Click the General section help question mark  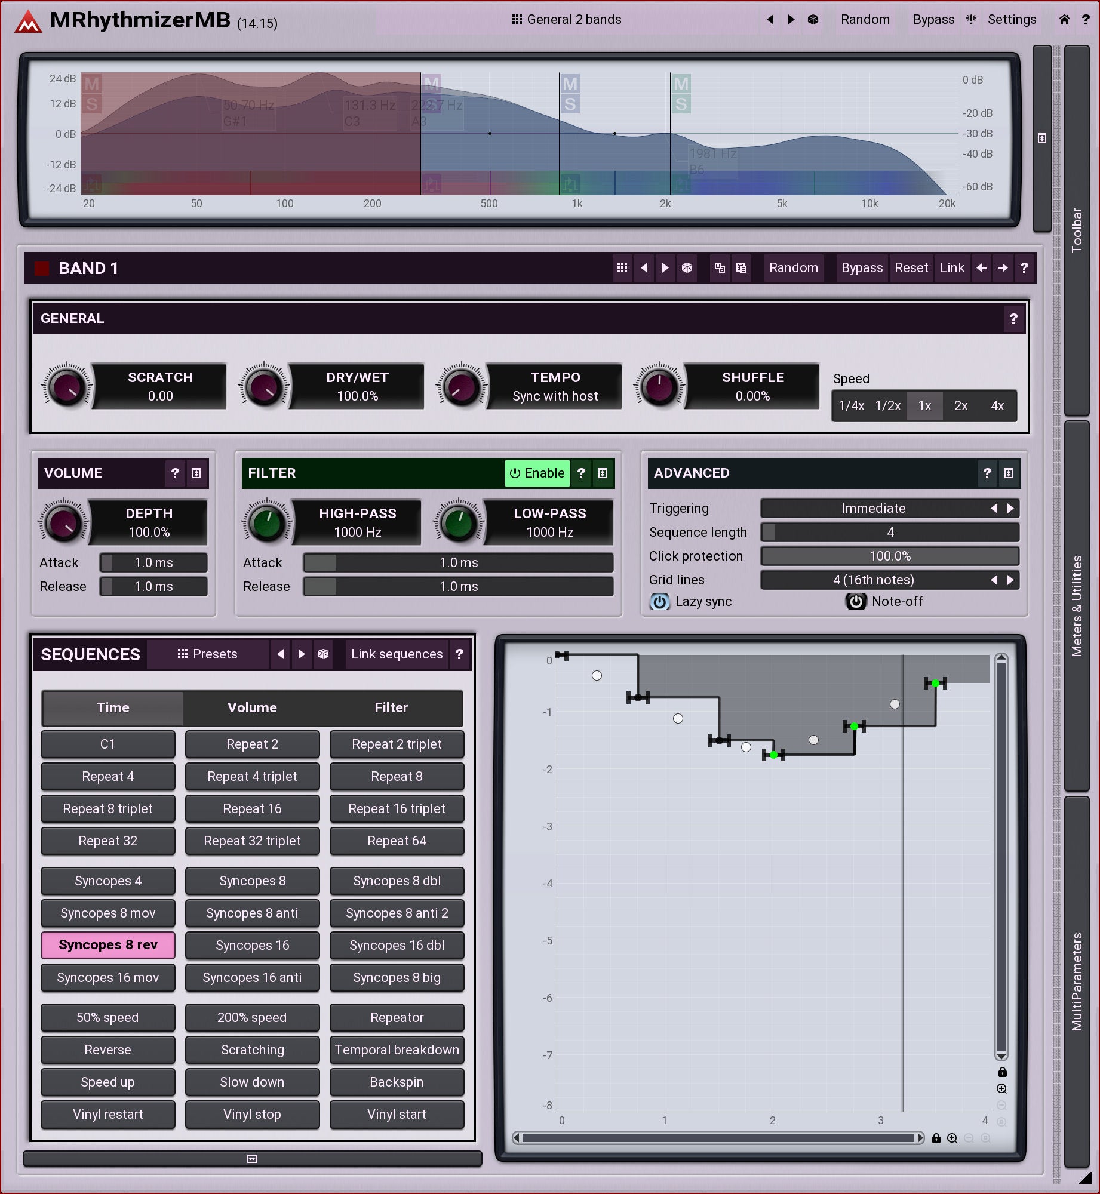[x=1013, y=319]
